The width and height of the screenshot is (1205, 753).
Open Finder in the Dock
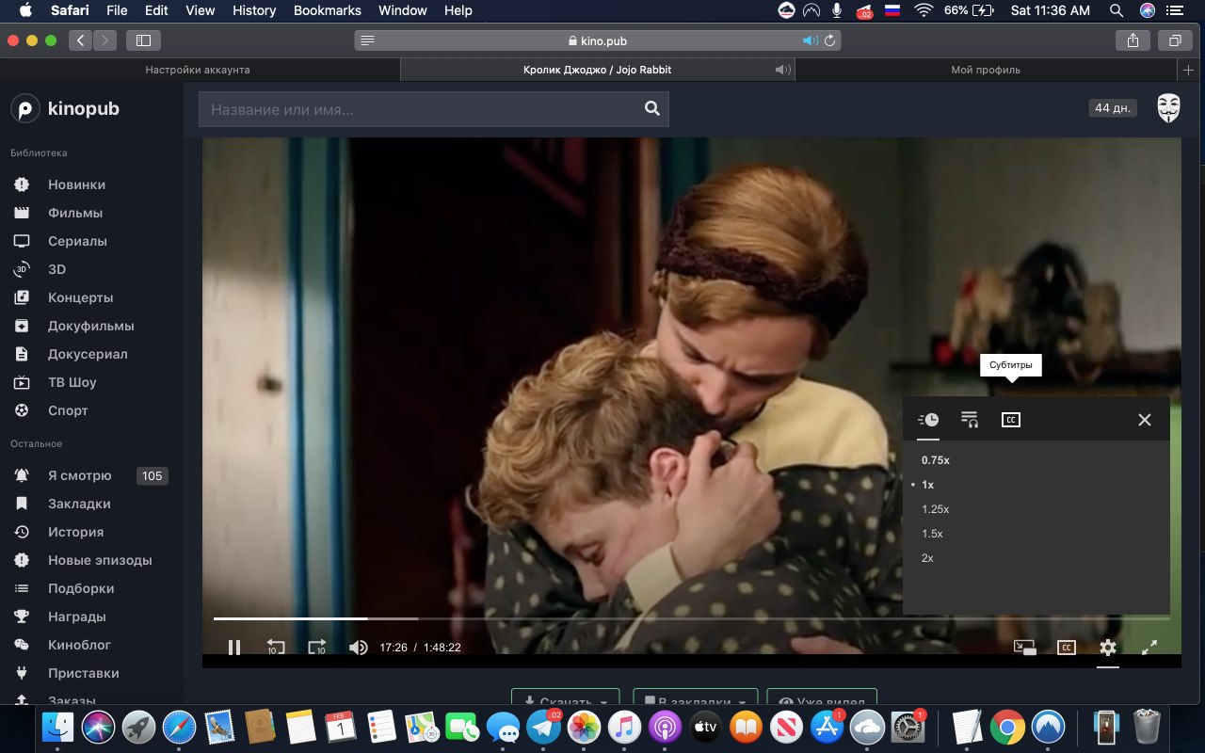point(58,727)
